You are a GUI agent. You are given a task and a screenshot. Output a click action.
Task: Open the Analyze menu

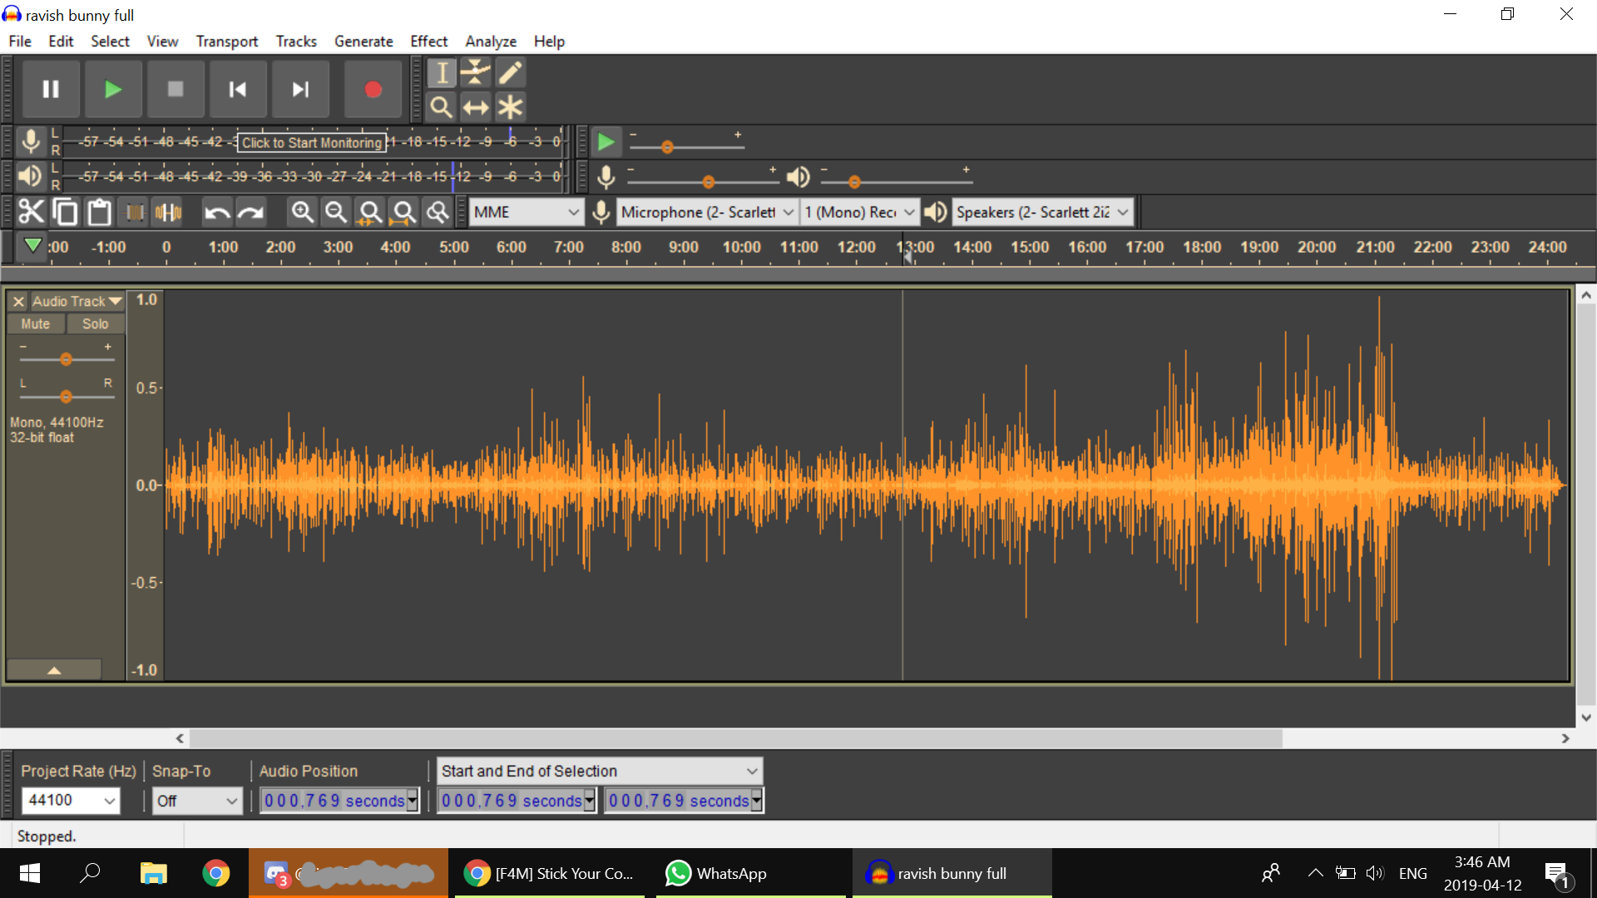pos(490,41)
